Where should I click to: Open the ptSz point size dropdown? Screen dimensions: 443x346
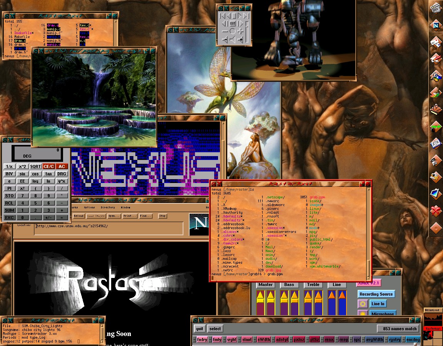pos(315,339)
